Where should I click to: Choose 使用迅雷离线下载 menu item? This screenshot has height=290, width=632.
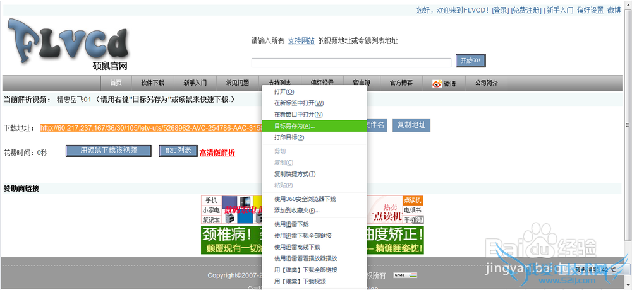314,246
